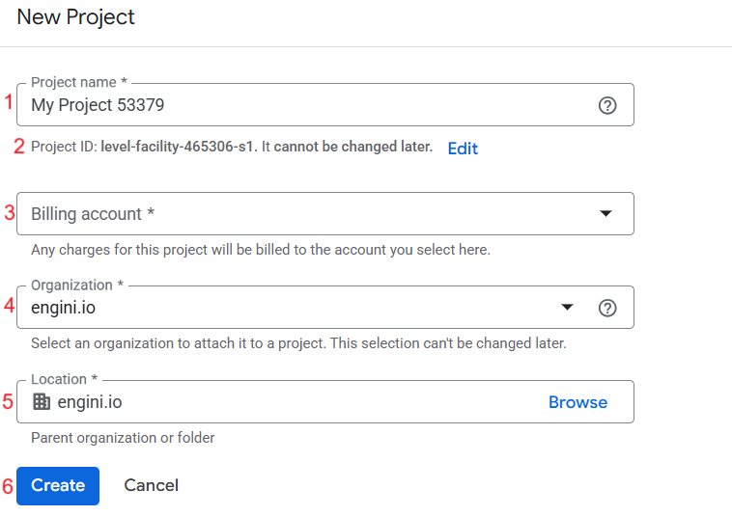Click the Organization help question mark icon
Viewport: 732px width, 516px height.
tap(607, 308)
